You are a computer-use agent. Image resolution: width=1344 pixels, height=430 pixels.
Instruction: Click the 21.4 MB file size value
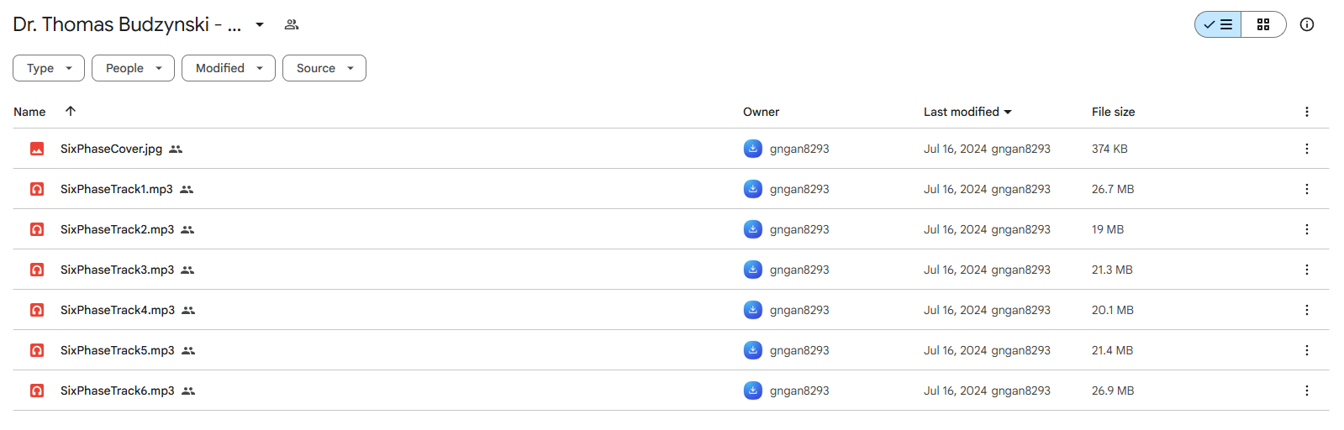click(x=1112, y=350)
